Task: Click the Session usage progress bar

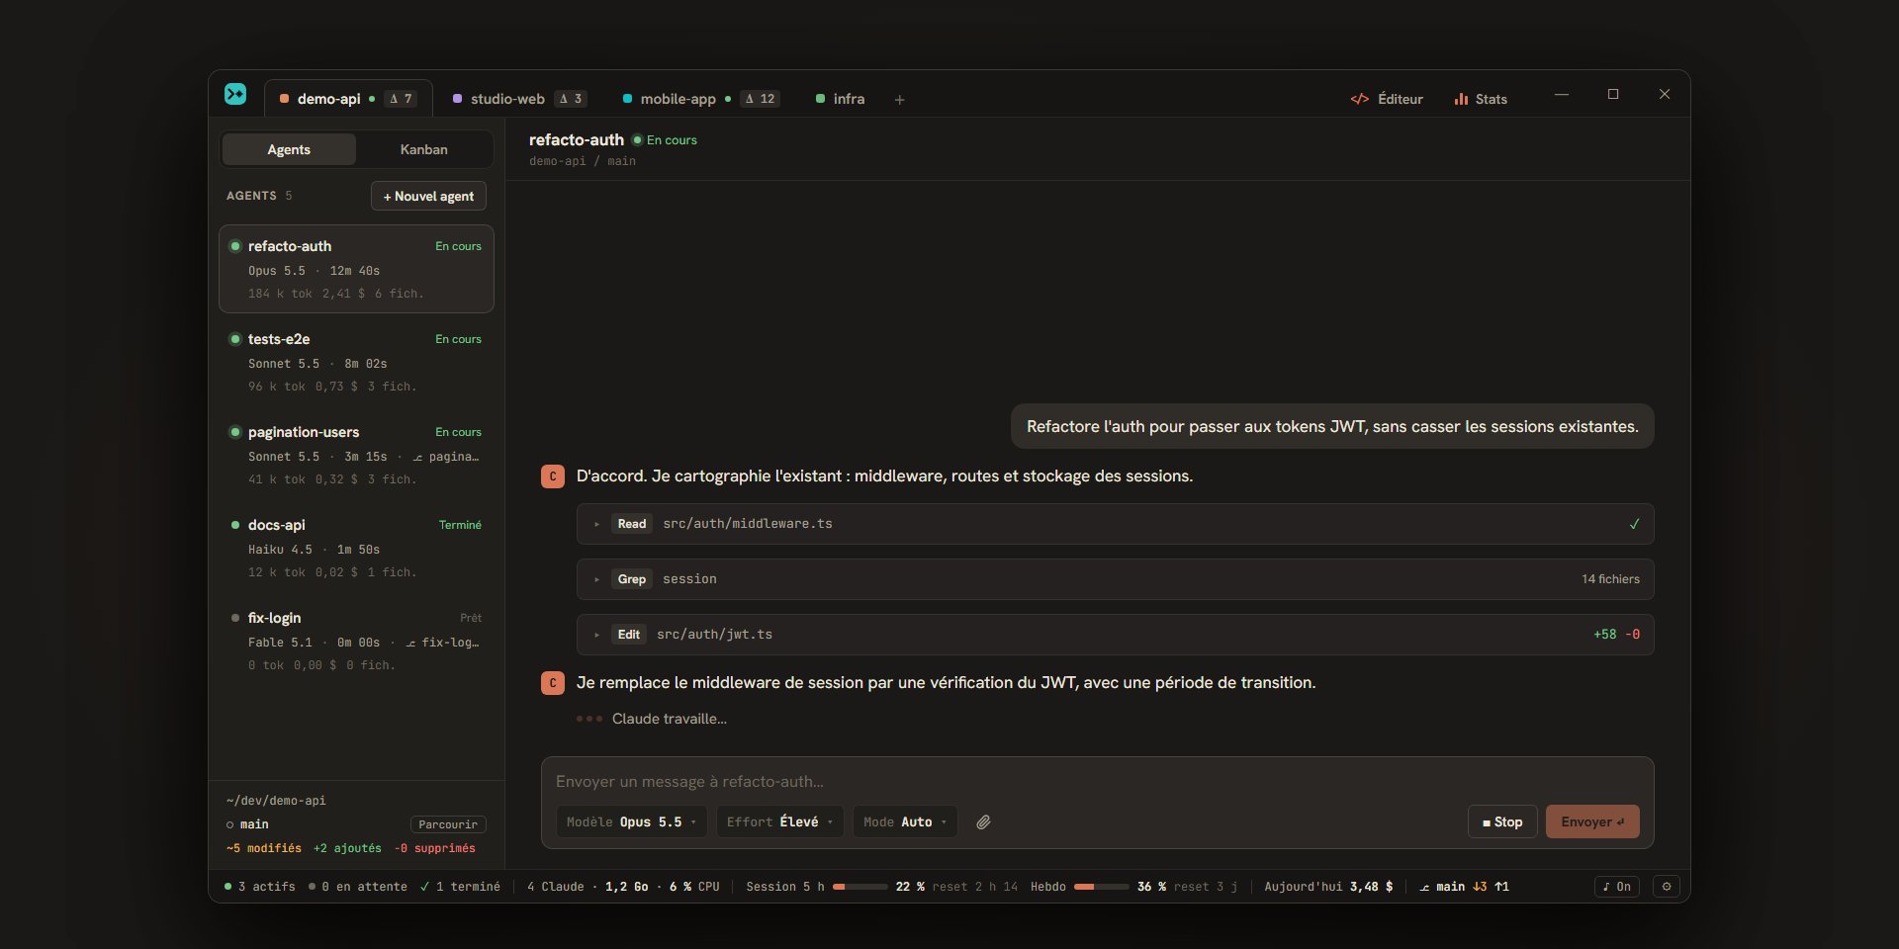Action: click(859, 887)
